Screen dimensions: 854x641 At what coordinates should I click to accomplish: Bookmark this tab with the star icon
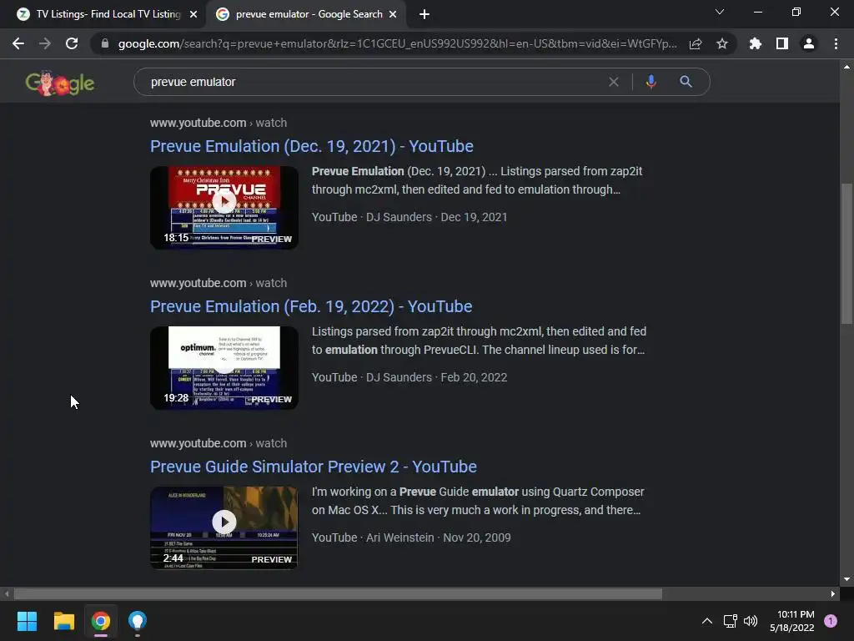point(722,43)
